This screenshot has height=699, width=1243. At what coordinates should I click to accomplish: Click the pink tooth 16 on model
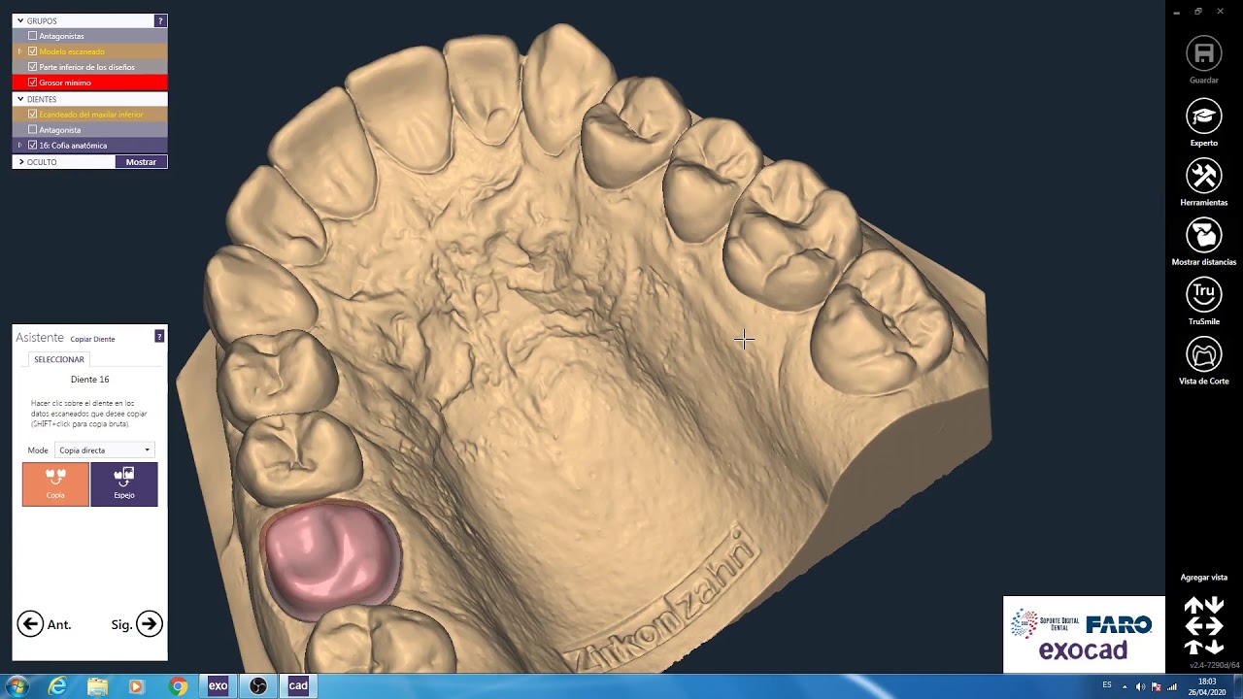click(332, 559)
